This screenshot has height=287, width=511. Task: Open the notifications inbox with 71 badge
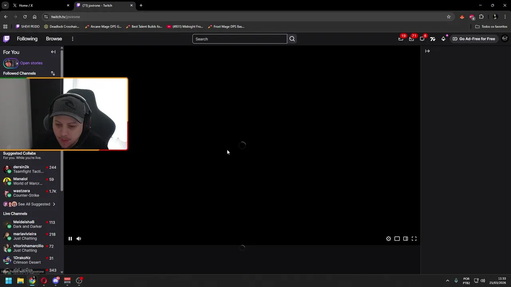412,39
